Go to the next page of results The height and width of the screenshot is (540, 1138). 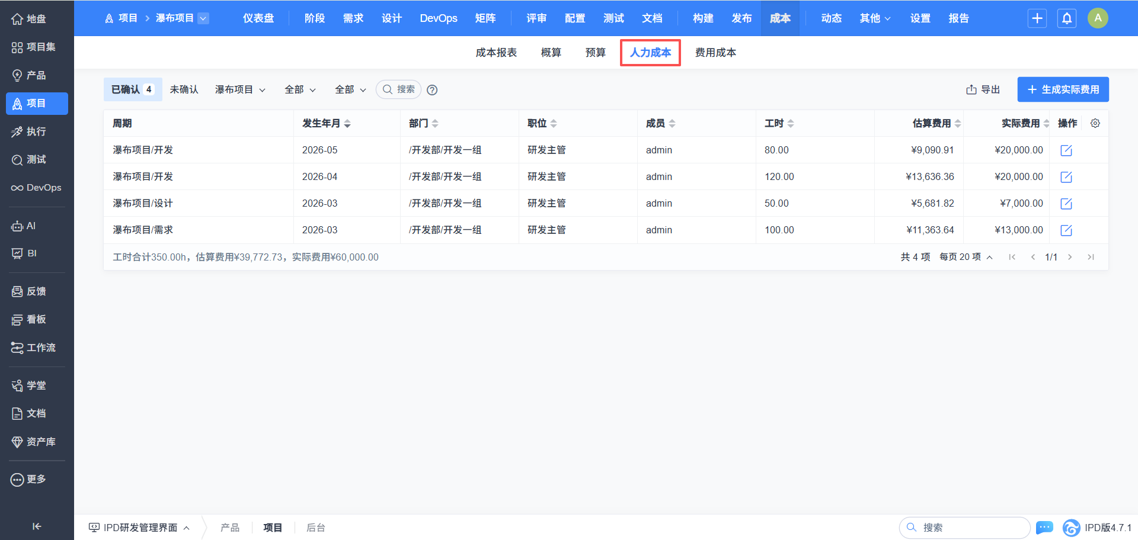coord(1070,257)
